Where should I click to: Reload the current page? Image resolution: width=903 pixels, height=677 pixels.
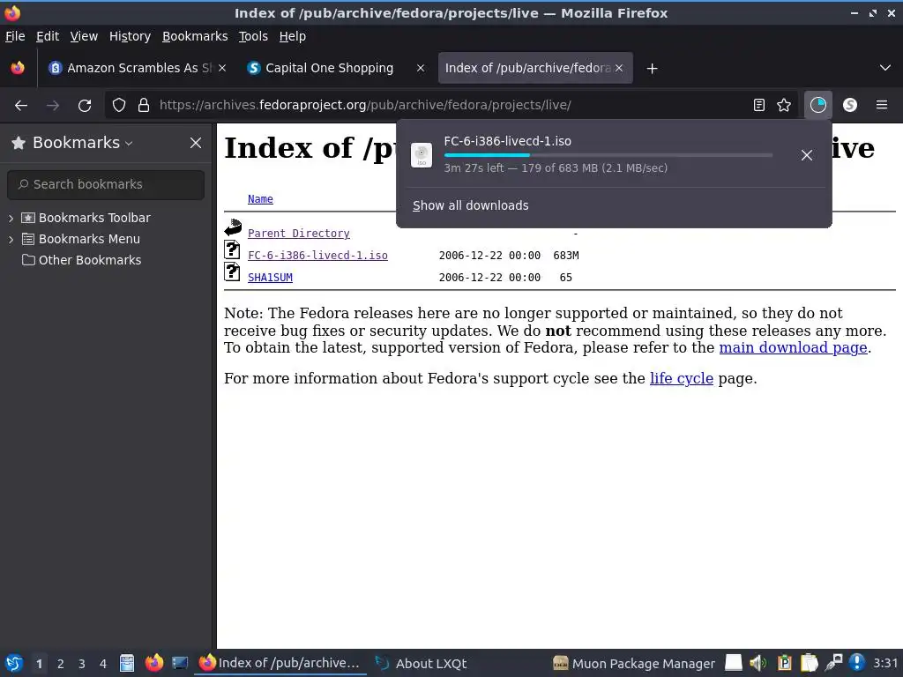(x=85, y=106)
